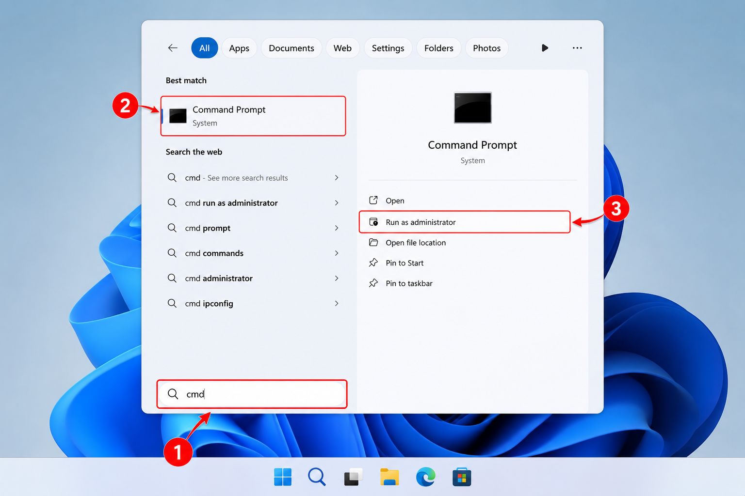Click the 'Best match' heading

(x=186, y=80)
